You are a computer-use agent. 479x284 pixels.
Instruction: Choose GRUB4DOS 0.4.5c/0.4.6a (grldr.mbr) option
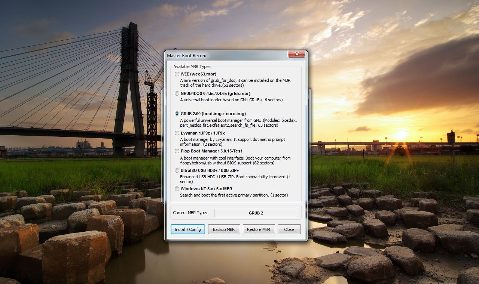(213, 93)
